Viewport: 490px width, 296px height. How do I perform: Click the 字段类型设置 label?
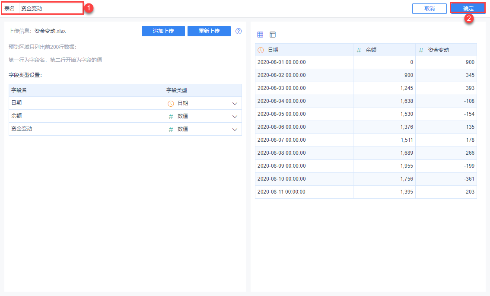point(25,75)
